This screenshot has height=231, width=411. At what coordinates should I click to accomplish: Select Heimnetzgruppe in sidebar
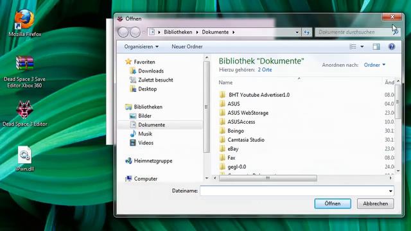(148, 161)
